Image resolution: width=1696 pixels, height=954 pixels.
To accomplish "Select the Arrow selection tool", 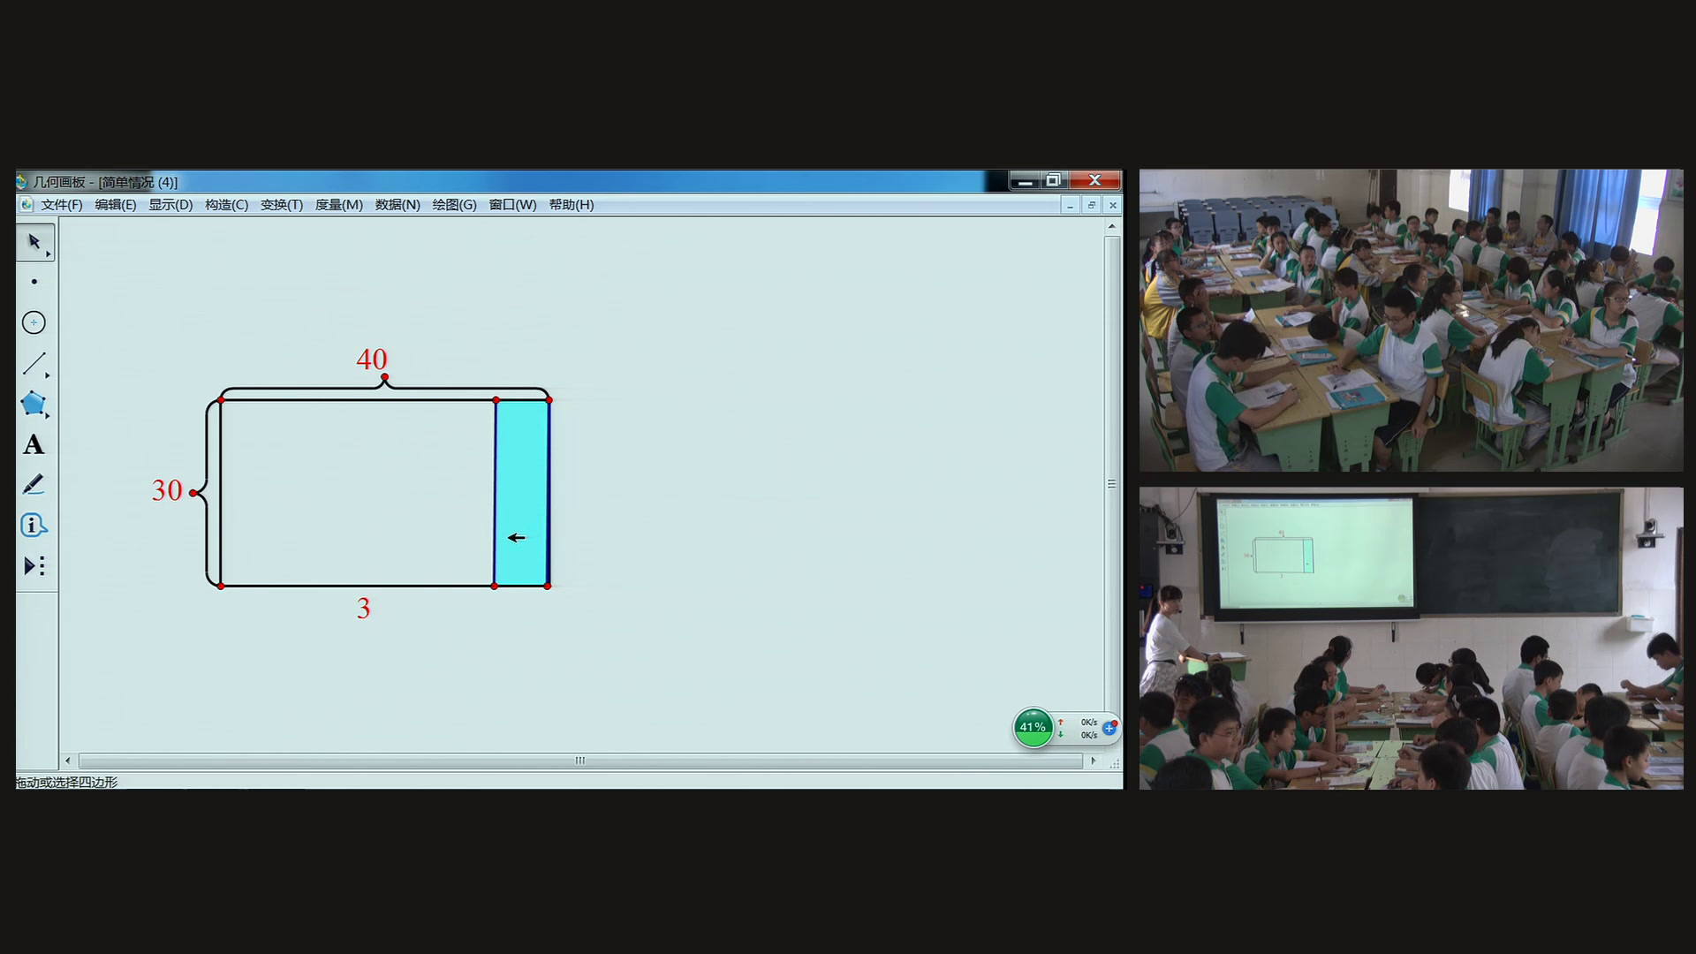I will point(34,241).
